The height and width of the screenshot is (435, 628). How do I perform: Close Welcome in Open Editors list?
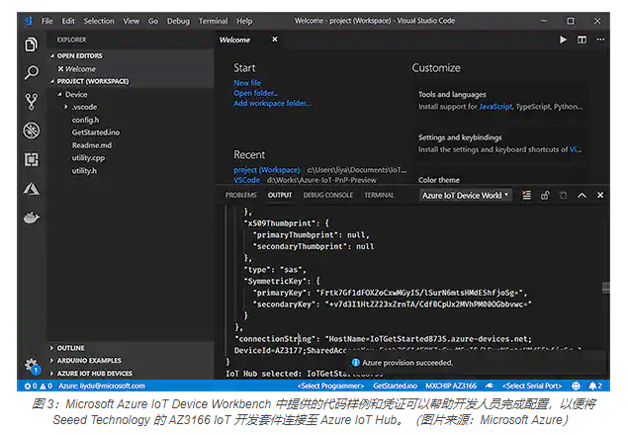pos(60,69)
